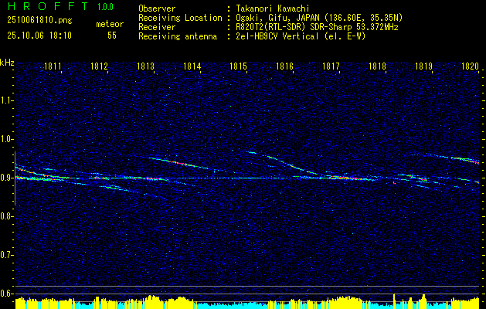486x309 pixels.
Task: Click the 1.1 kHz axis label
Action: click(x=6, y=100)
